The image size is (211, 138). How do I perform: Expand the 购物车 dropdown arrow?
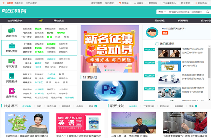click(131, 3)
